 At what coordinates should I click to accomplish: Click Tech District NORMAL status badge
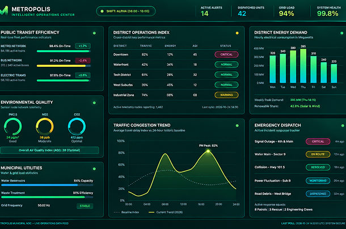click(x=226, y=75)
